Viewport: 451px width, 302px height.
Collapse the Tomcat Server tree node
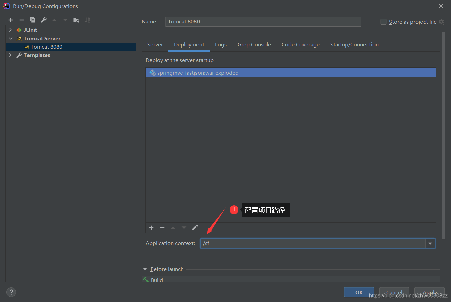pos(10,38)
